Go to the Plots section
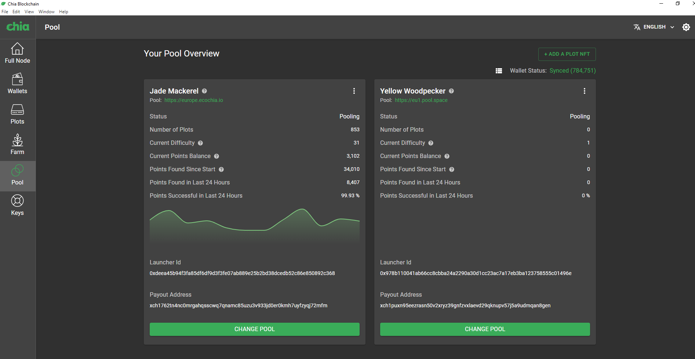This screenshot has height=359, width=695. click(x=18, y=115)
